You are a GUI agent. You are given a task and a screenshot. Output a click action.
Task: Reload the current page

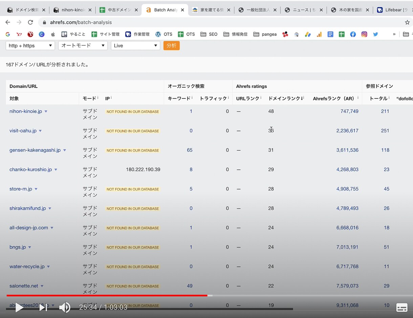pyautogui.click(x=30, y=22)
